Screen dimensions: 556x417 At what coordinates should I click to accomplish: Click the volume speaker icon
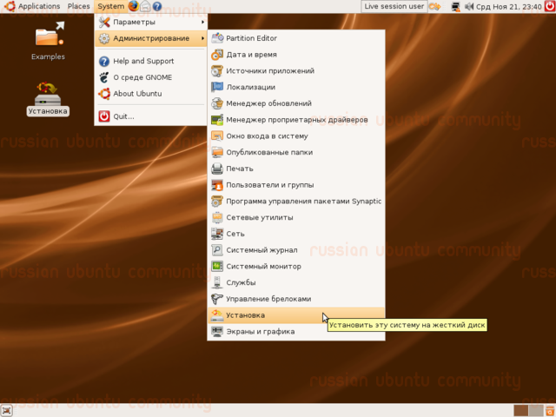(469, 6)
